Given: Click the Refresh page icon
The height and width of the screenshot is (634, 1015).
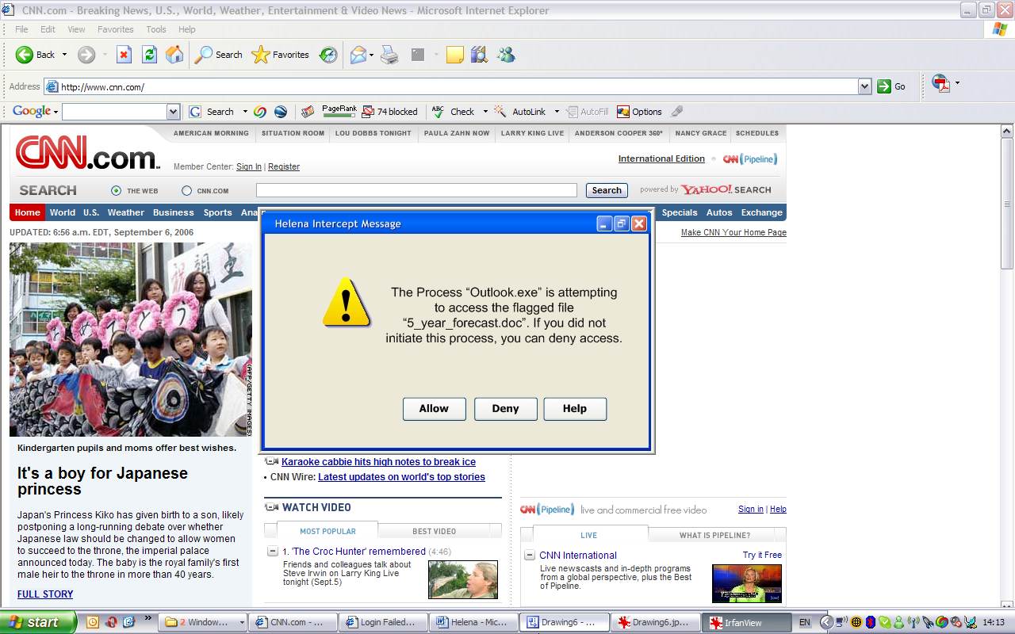Looking at the screenshot, I should click(149, 55).
